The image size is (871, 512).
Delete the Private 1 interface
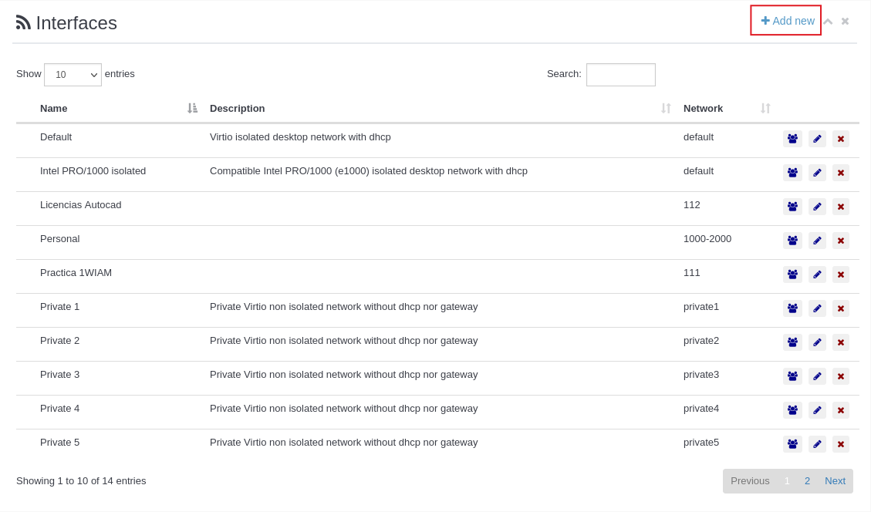click(x=841, y=308)
